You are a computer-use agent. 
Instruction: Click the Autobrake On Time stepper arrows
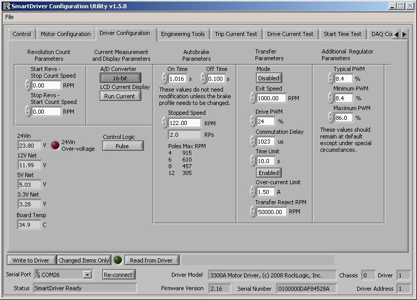[x=165, y=78]
